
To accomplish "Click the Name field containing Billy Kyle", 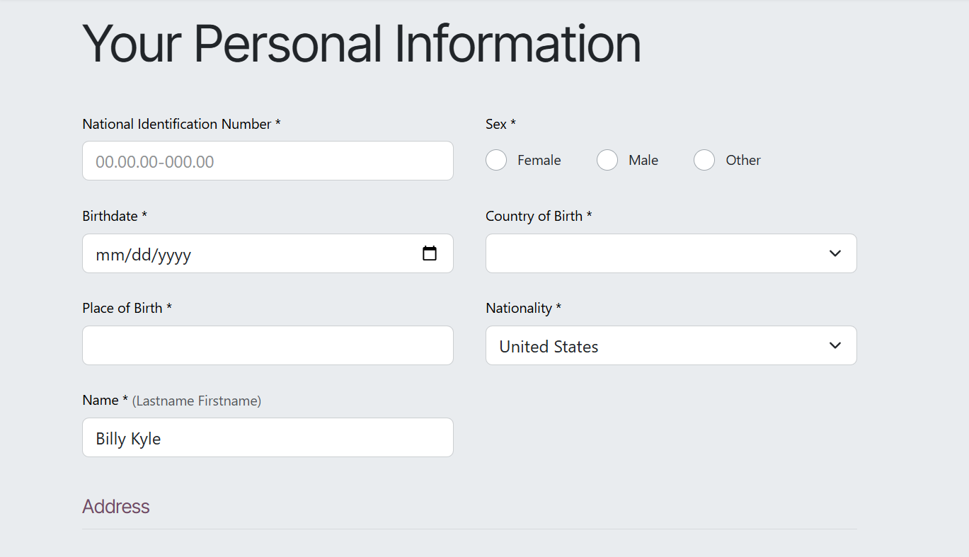I will click(x=268, y=437).
